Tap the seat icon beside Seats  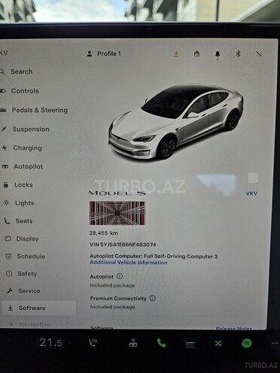pos(7,221)
